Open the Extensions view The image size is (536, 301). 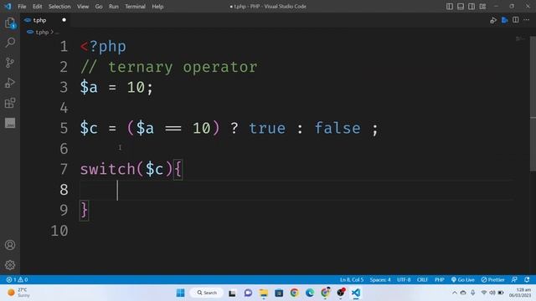(x=10, y=103)
